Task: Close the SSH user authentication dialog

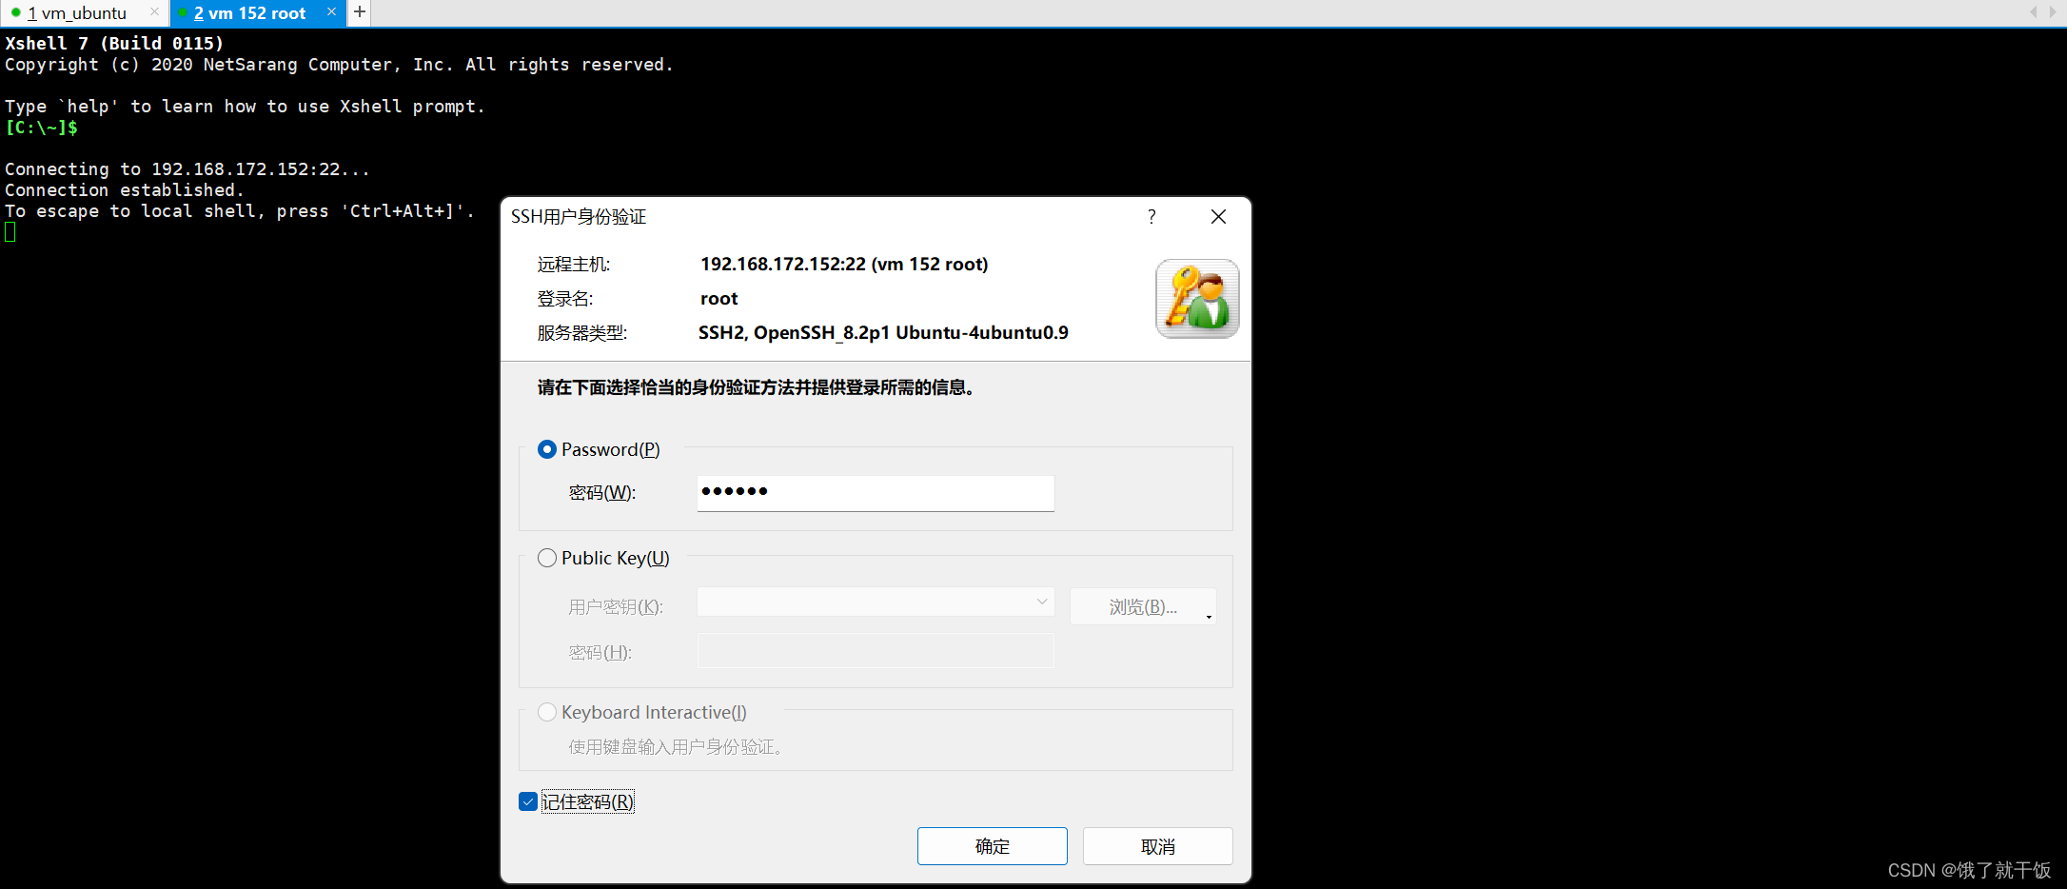Action: click(x=1218, y=217)
